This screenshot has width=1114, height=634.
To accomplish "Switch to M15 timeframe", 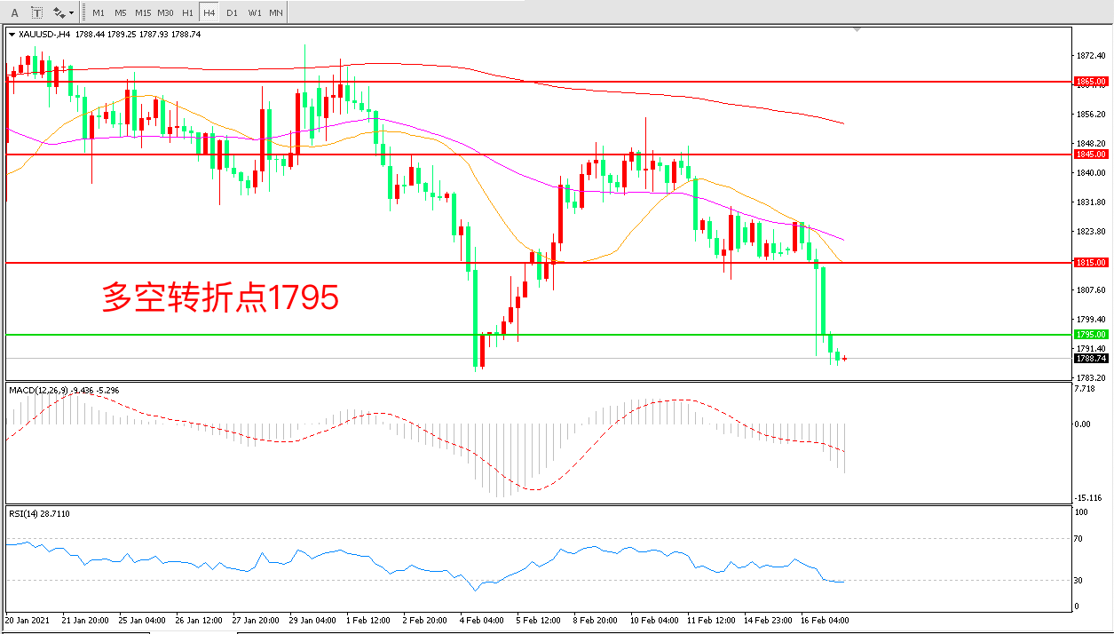I will [x=143, y=12].
